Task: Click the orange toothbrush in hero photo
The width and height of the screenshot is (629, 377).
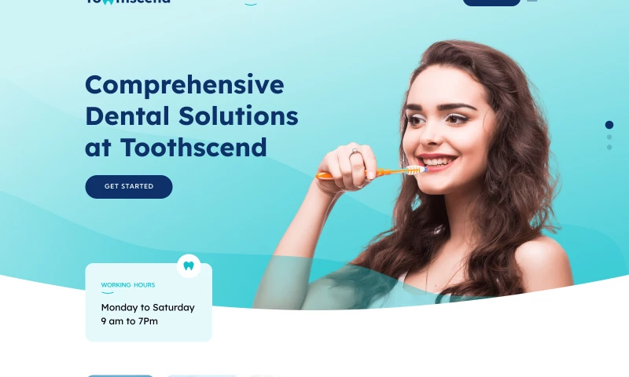Action: point(371,173)
